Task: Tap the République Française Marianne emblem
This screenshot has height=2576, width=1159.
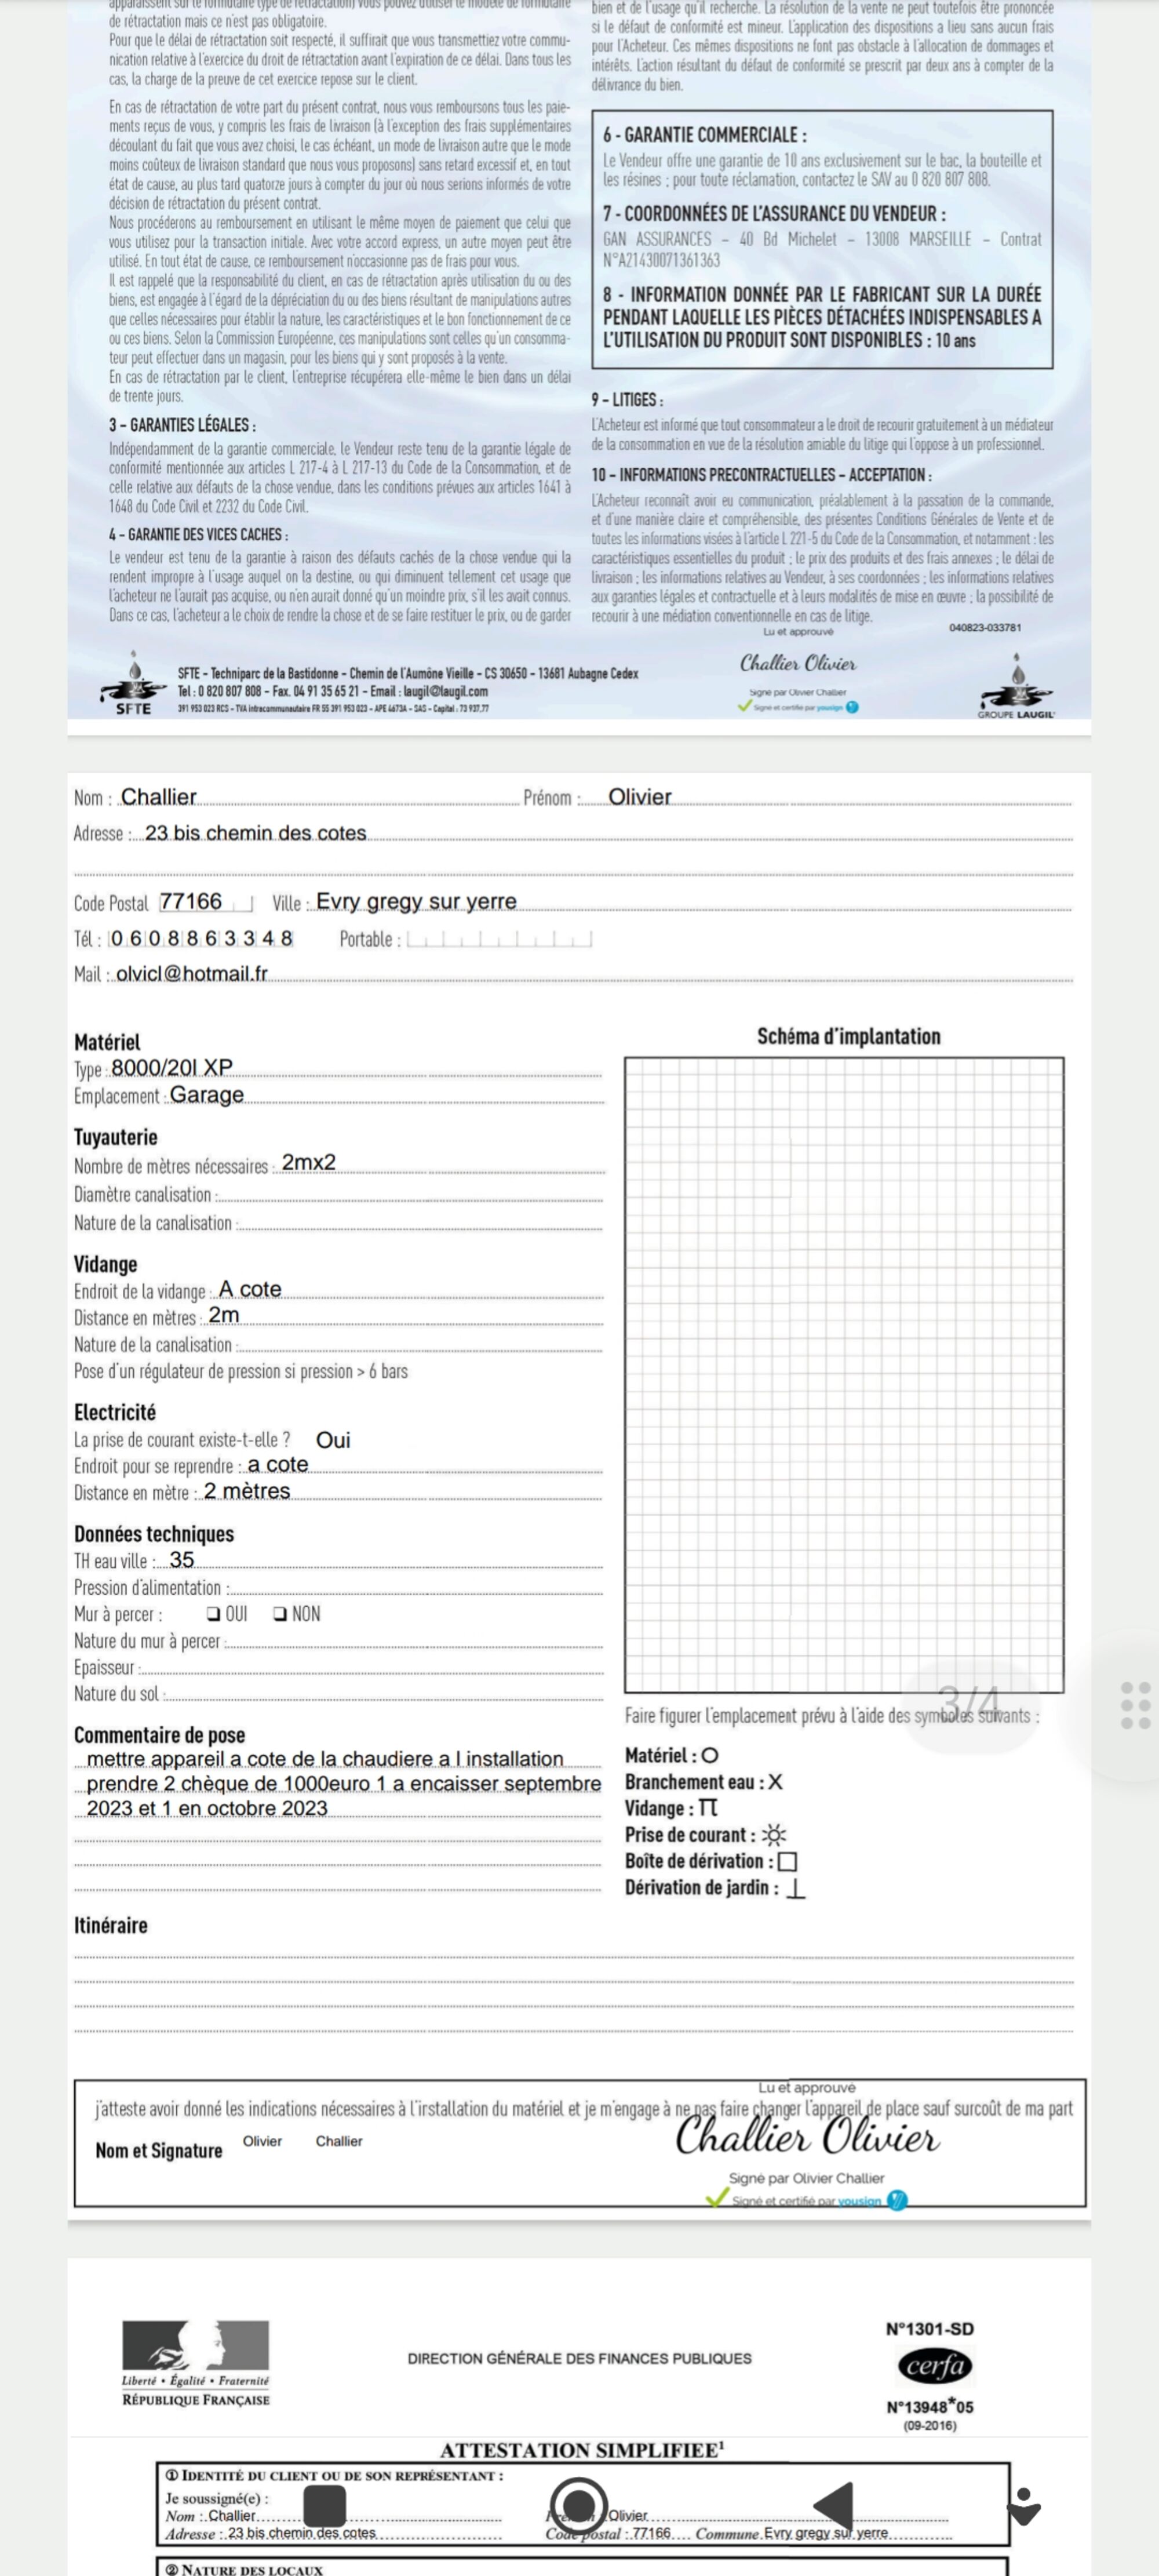Action: tap(196, 2345)
